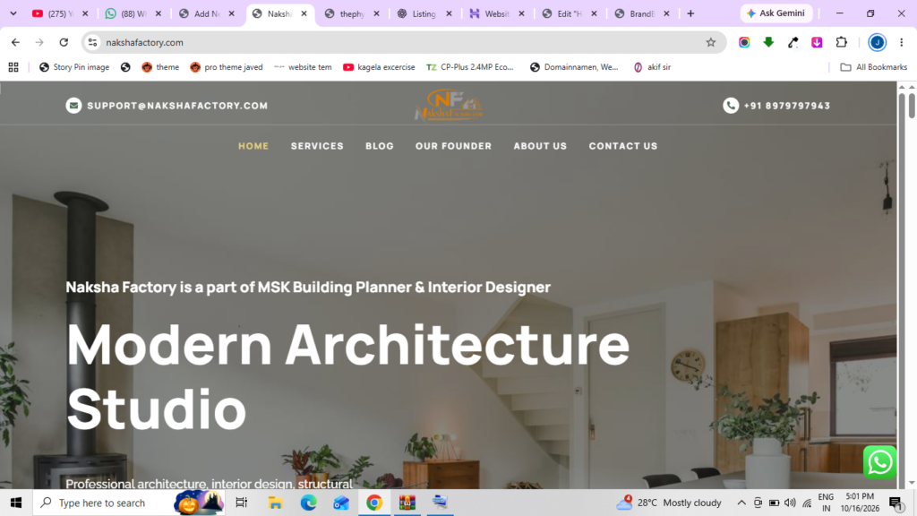Open the Story Pin image bookmark
Viewport: 917px width, 516px height.
tap(74, 67)
